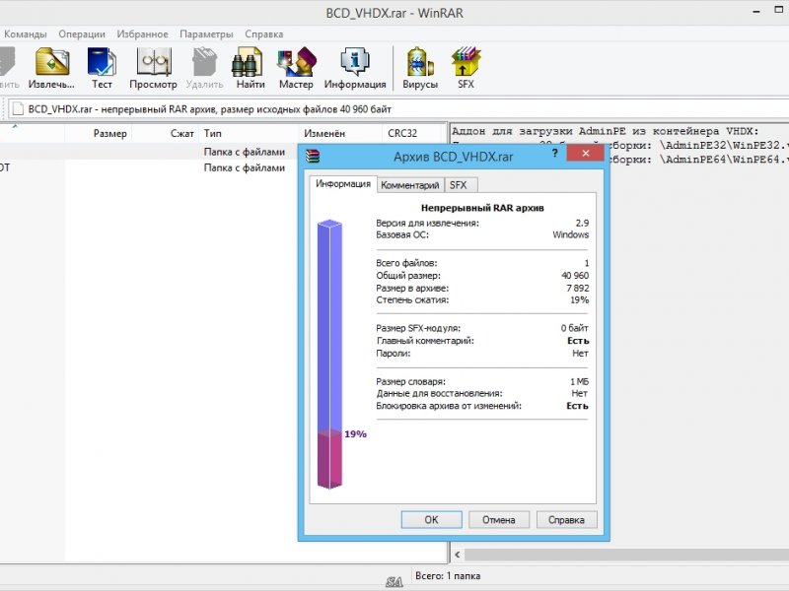Click the 'Данные для восстановления' value Нет
Screen dimensions: 789x591
tap(580, 393)
